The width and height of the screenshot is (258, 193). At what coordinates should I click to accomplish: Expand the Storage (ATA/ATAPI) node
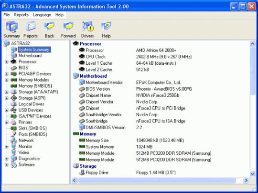coord(6,92)
